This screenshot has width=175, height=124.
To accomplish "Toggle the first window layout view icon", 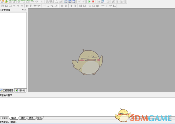I will [x=66, y=2].
